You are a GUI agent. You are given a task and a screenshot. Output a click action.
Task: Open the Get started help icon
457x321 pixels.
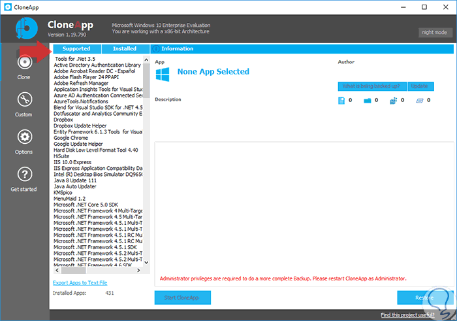pyautogui.click(x=25, y=174)
